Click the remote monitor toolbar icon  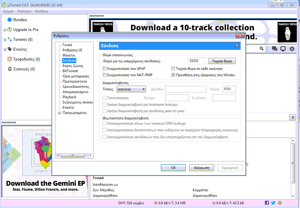tap(283, 49)
